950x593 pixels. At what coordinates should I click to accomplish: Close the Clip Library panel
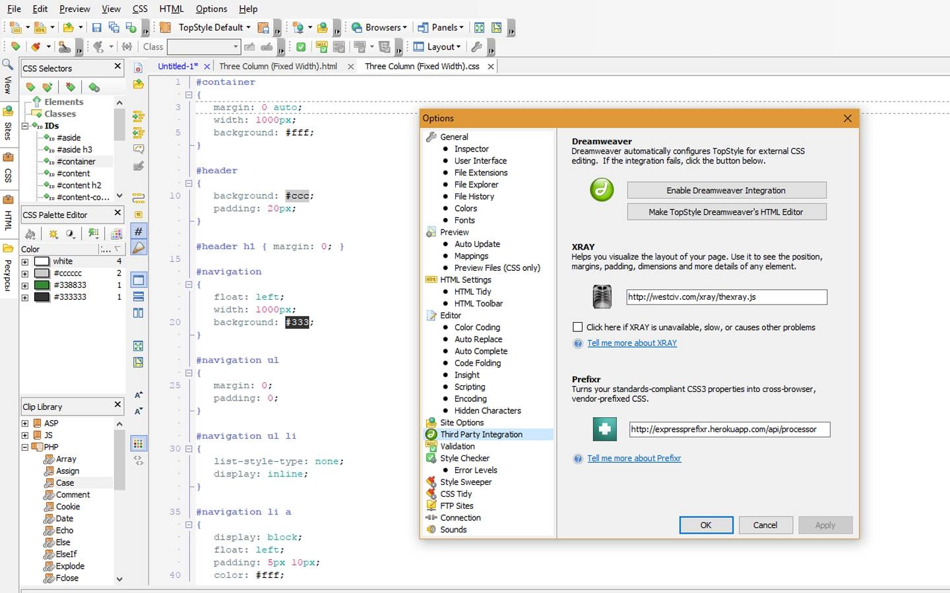(x=118, y=405)
